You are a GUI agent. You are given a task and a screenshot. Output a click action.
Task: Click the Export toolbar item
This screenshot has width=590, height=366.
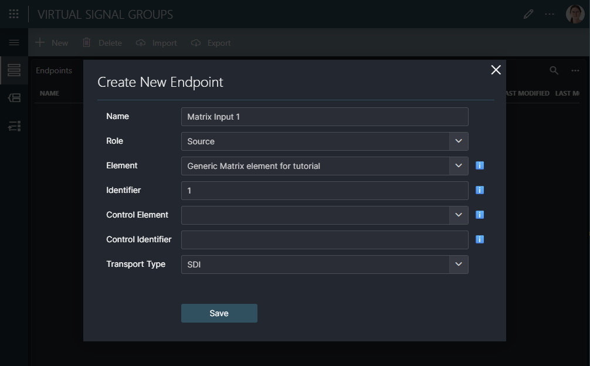[210, 42]
